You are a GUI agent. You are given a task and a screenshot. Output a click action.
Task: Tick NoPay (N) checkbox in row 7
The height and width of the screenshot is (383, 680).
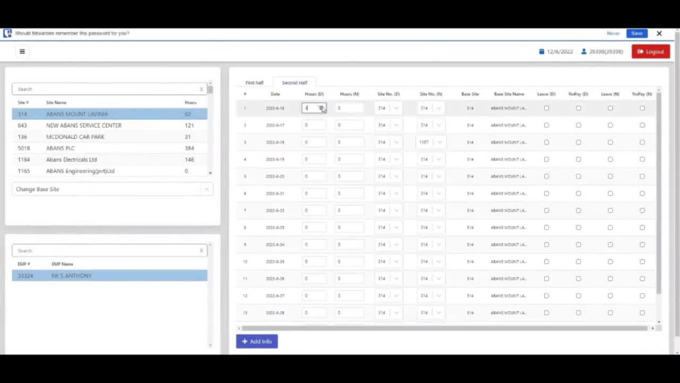click(x=643, y=210)
